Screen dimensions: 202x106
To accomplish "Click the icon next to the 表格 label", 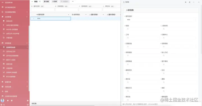I will click(40, 2).
